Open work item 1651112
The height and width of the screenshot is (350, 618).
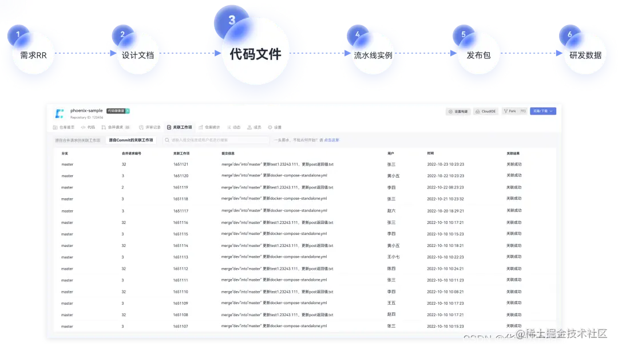coord(180,269)
